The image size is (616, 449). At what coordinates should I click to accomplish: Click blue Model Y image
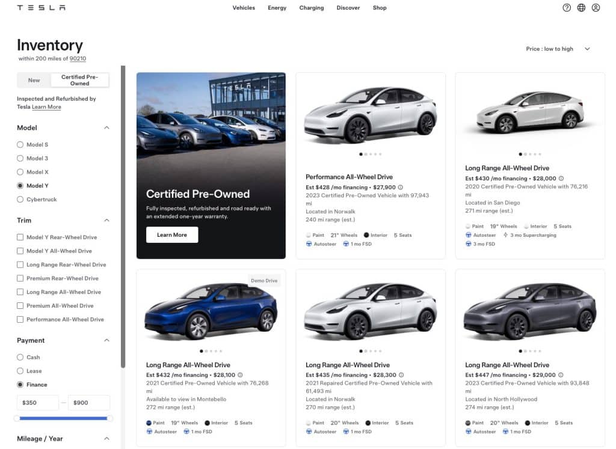pyautogui.click(x=211, y=311)
